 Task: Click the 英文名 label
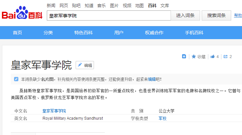21,118
